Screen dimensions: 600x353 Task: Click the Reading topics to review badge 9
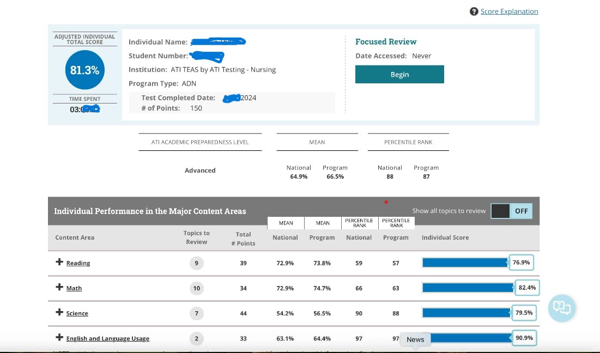pos(196,263)
